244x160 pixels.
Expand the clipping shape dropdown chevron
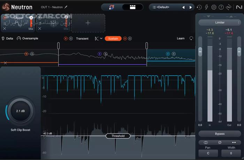(101, 38)
